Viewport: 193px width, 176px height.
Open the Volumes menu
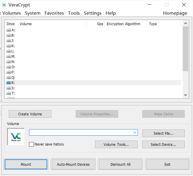click(x=11, y=13)
